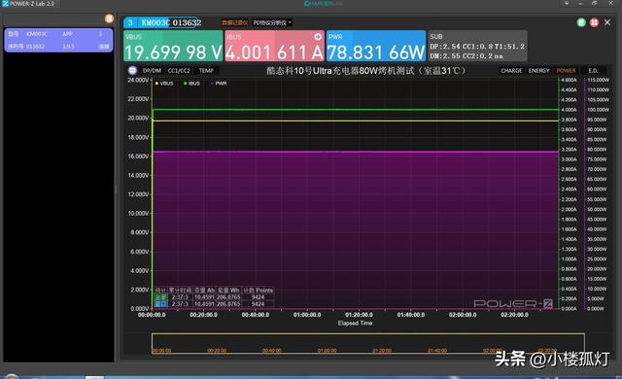The width and height of the screenshot is (622, 379).
Task: Toggle VBUS legend entry
Action: pyautogui.click(x=164, y=84)
